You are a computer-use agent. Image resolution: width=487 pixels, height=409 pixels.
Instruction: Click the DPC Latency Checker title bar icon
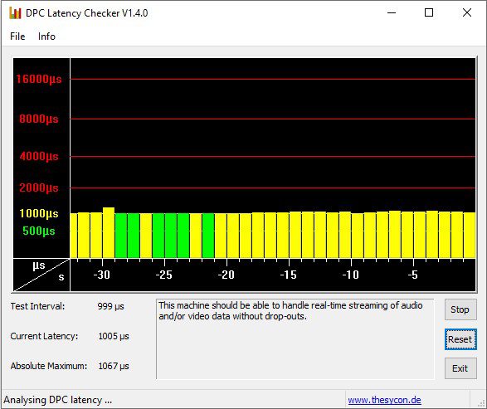pyautogui.click(x=15, y=13)
